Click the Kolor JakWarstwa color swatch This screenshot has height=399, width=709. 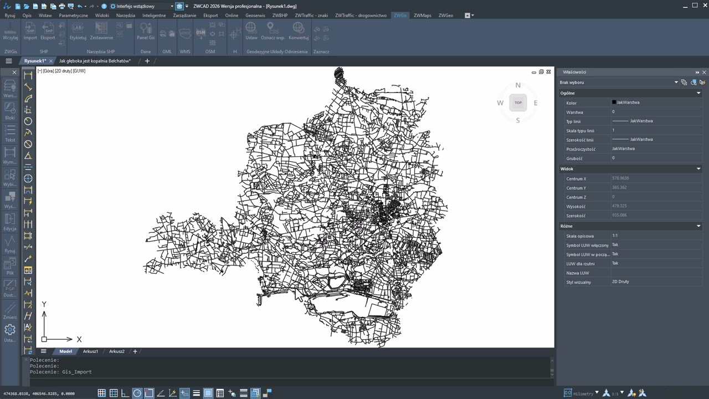point(614,103)
